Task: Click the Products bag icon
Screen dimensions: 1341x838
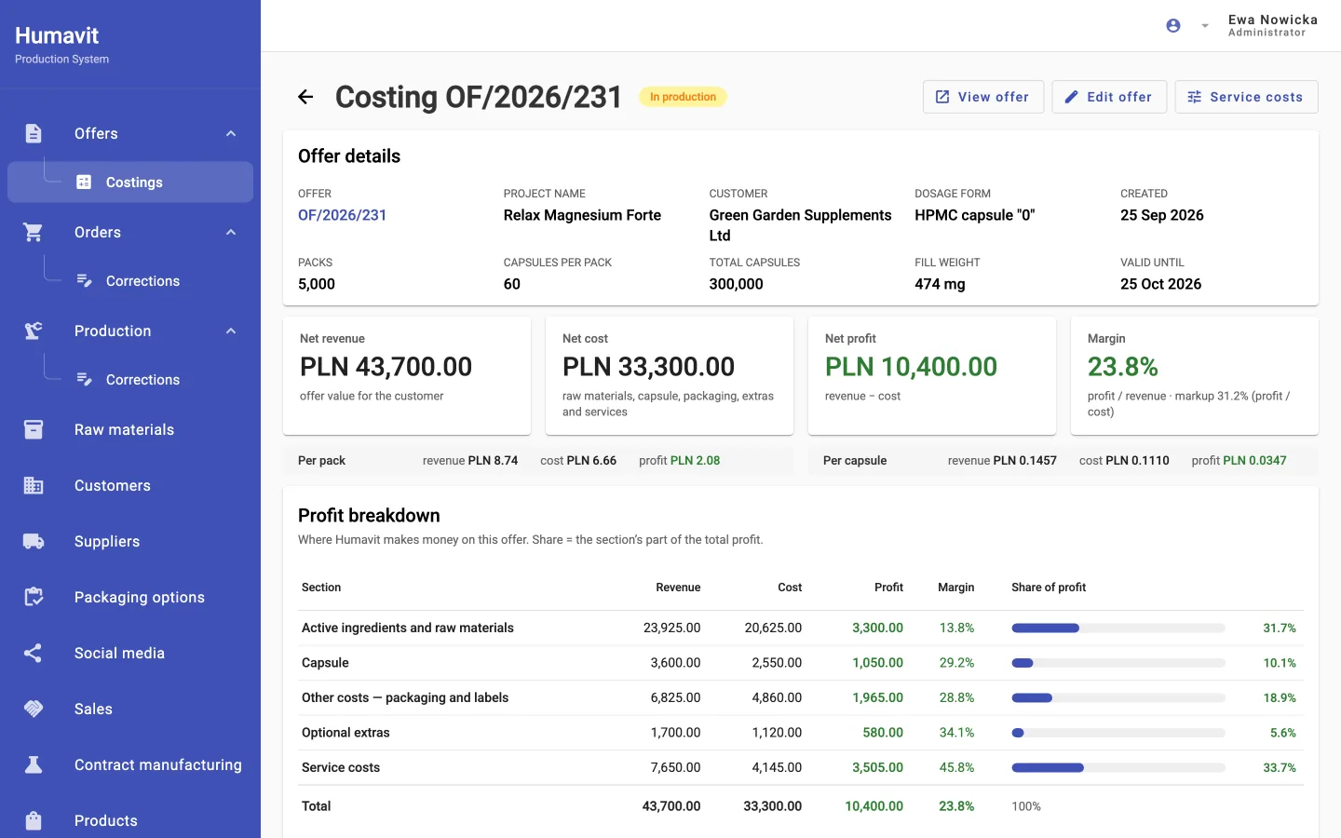Action: point(34,820)
